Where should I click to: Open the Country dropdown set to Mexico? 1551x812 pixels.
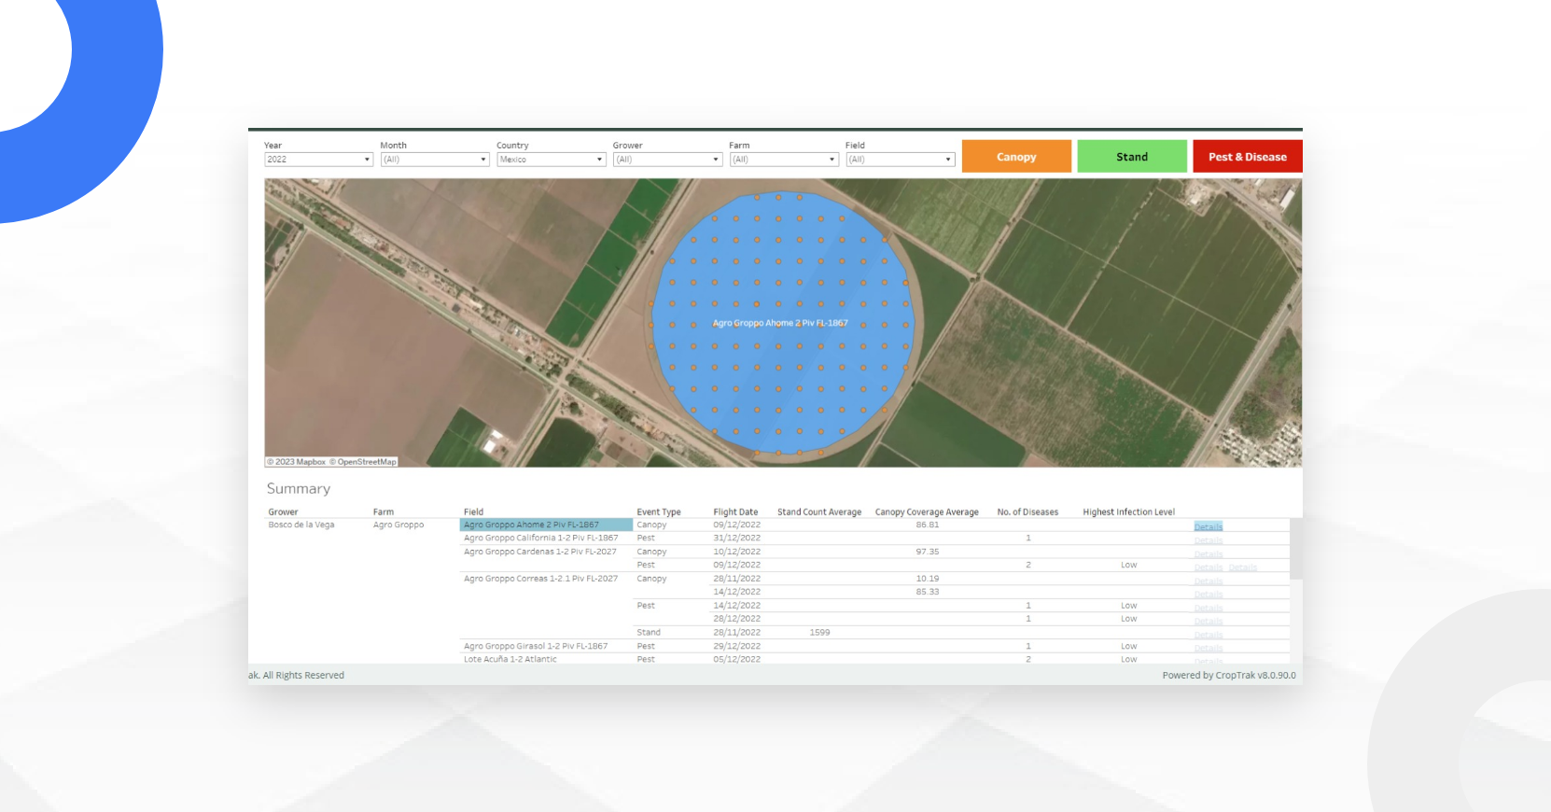(x=551, y=160)
